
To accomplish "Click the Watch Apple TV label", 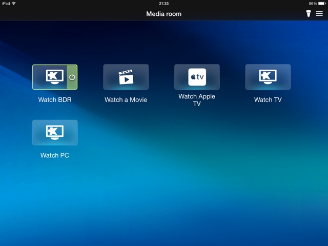I will [197, 100].
